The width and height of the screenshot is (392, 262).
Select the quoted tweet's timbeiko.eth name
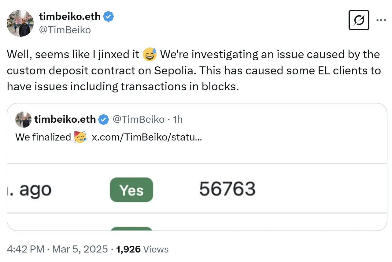[x=65, y=119]
